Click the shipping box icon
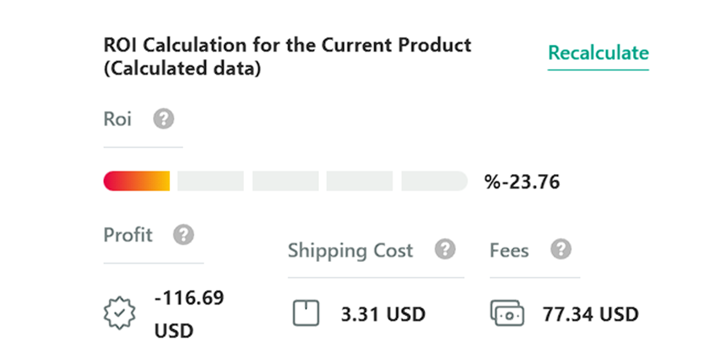 (306, 313)
